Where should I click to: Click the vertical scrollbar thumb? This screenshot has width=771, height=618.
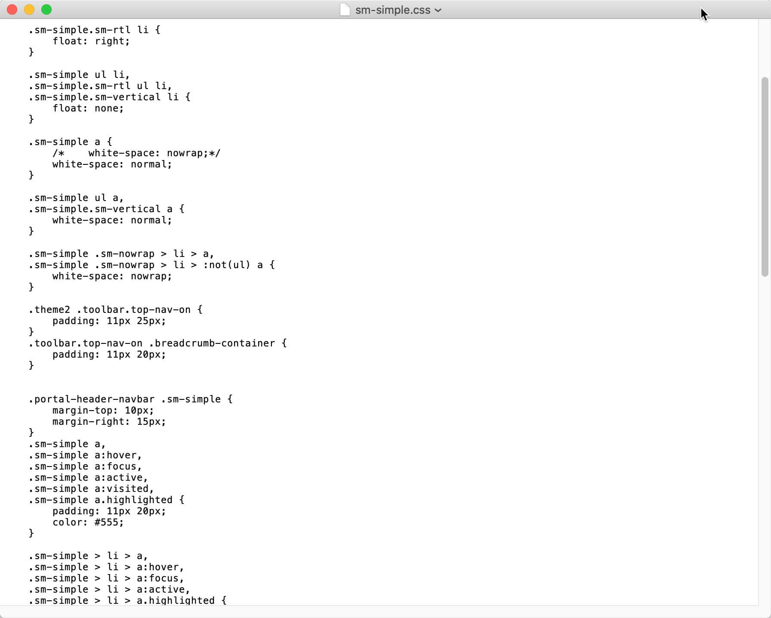(x=765, y=176)
